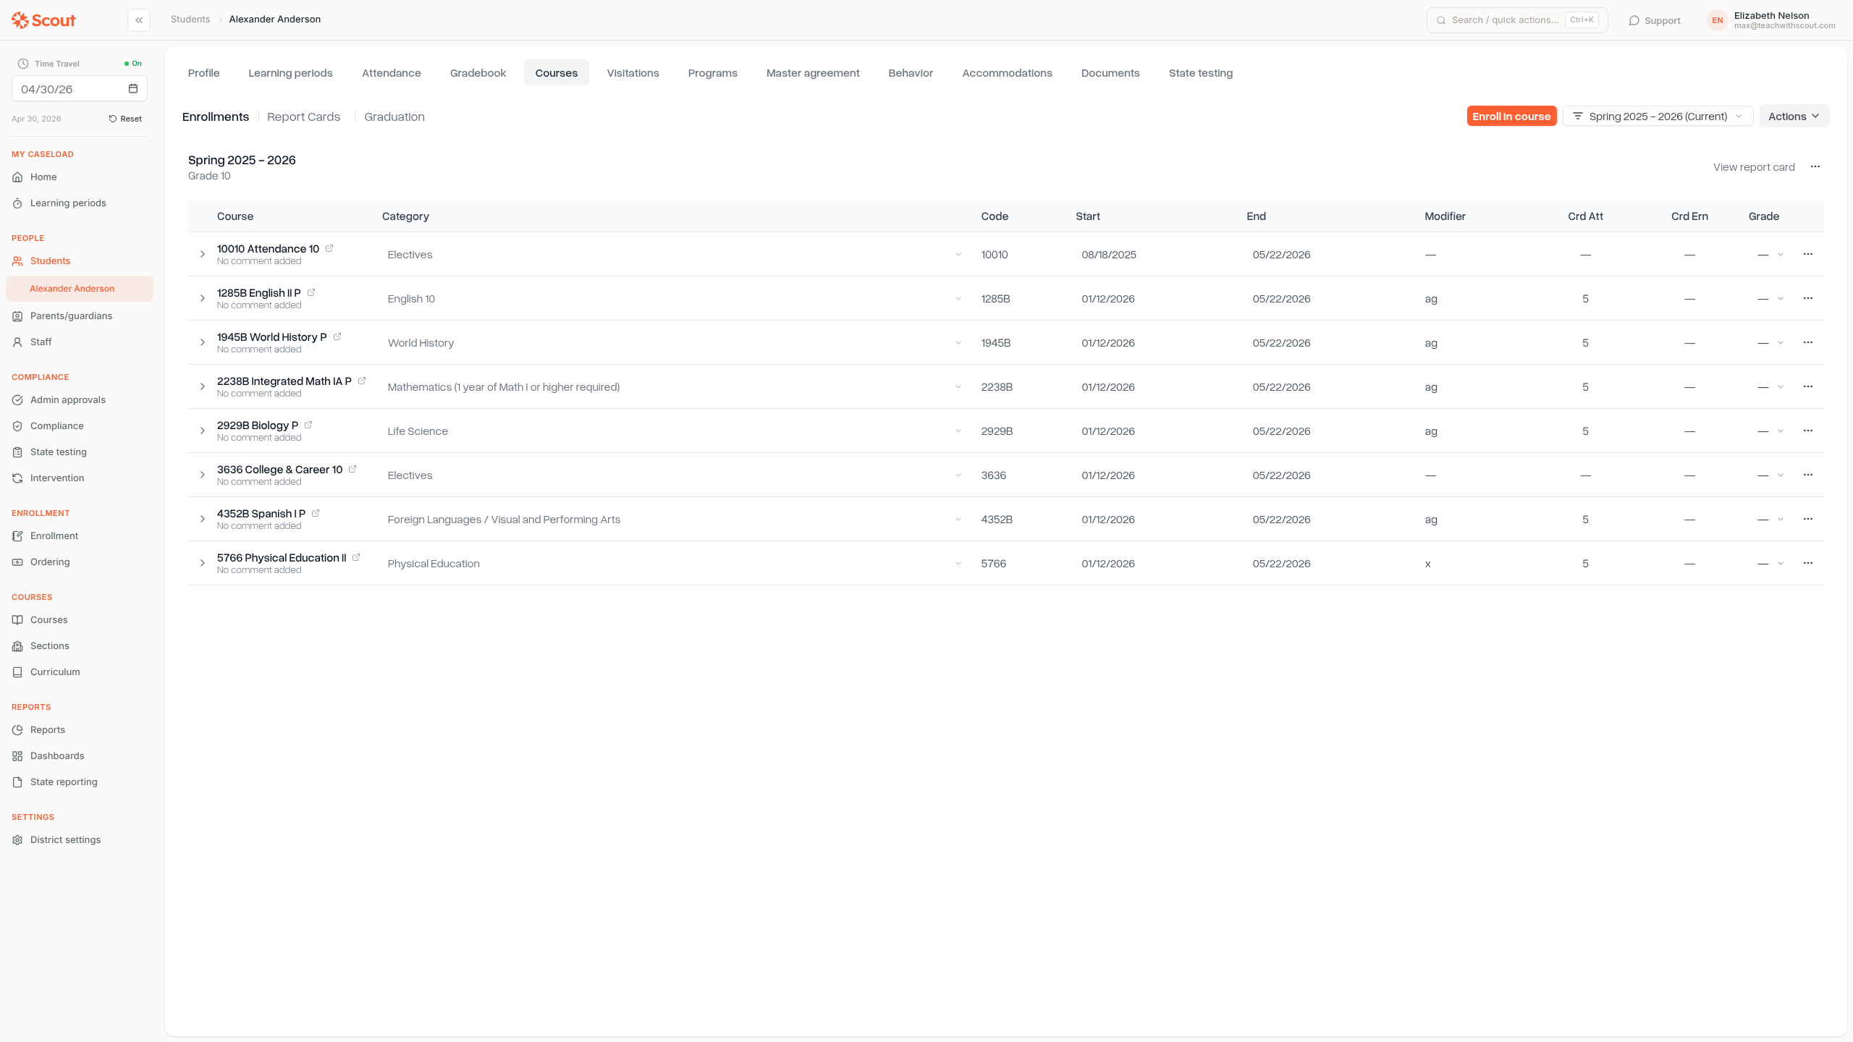Open the ellipsis menu next to View report card
This screenshot has width=1853, height=1042.
pos(1815,166)
